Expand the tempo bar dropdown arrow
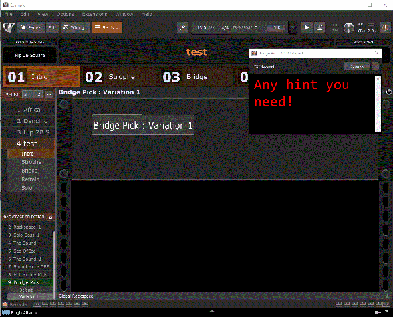 (293, 27)
